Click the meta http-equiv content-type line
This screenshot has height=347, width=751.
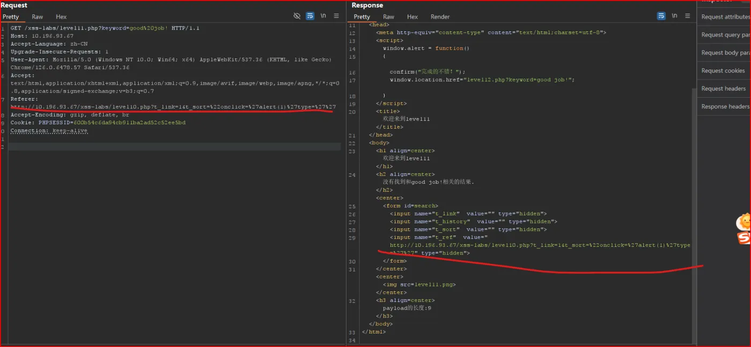pos(491,33)
